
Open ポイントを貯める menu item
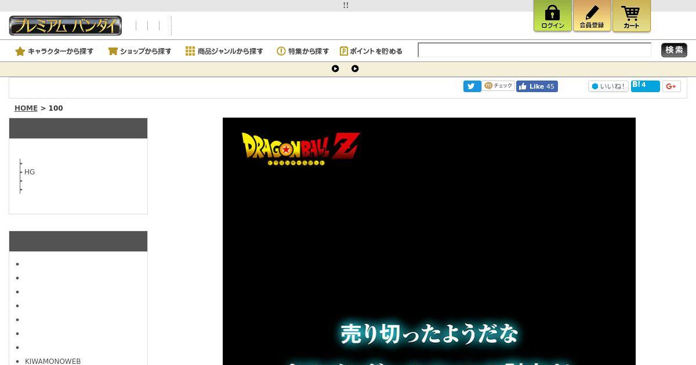(x=371, y=51)
